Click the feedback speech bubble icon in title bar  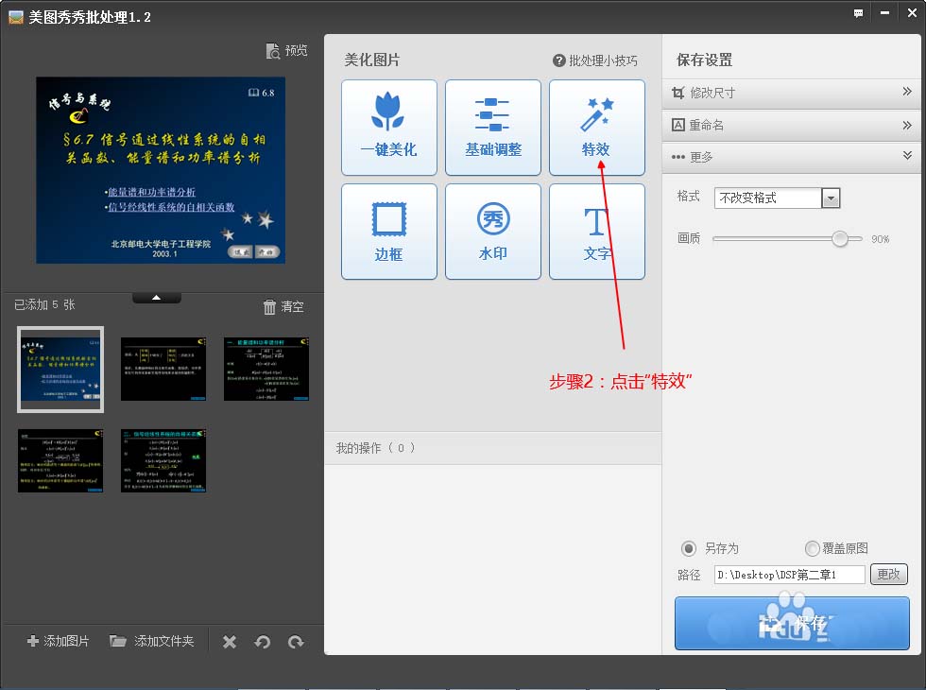(x=858, y=13)
